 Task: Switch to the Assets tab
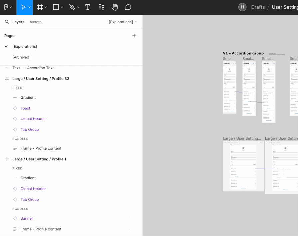[35, 22]
